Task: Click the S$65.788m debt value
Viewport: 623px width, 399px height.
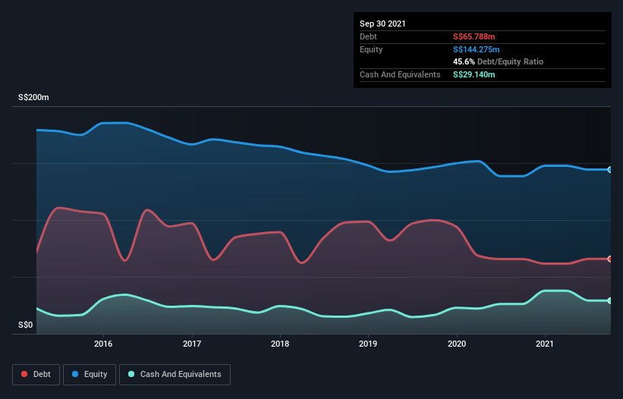Action: tap(474, 36)
